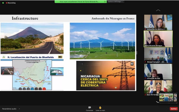Click the electric coverage banner image

click(x=106, y=76)
